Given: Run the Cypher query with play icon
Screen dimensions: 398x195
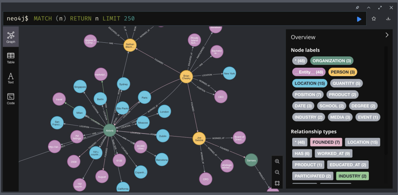Looking at the screenshot, I should pyautogui.click(x=359, y=19).
